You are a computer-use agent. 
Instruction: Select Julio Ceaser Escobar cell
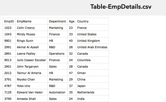tap(32, 60)
